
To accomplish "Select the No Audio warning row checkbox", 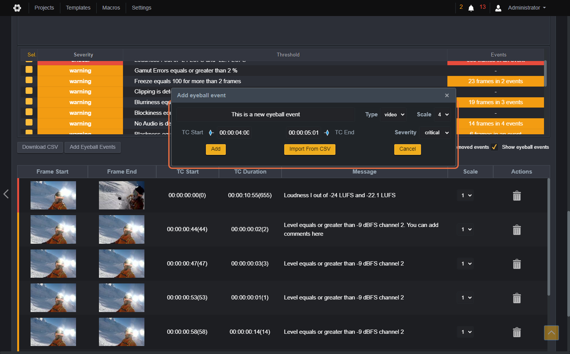I will [x=29, y=122].
